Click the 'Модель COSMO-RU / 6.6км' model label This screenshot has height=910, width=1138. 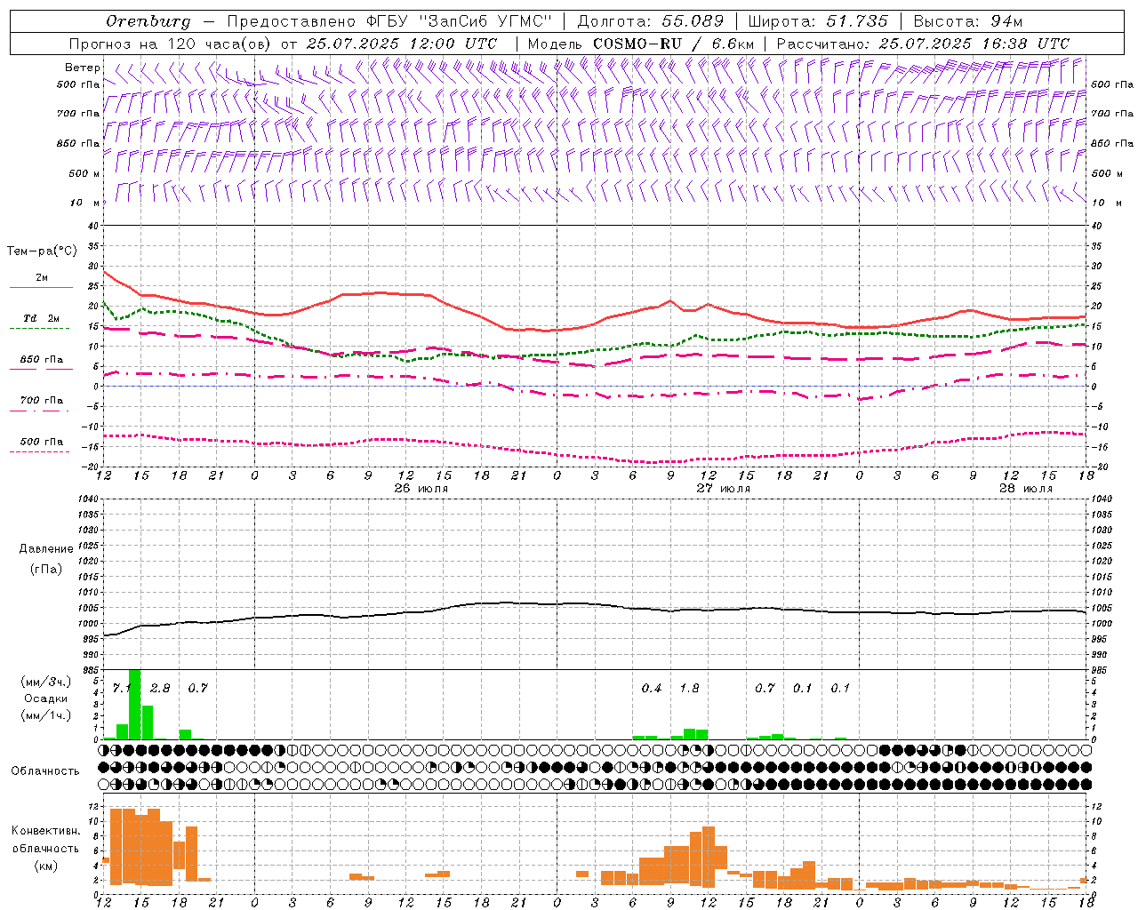click(x=641, y=44)
